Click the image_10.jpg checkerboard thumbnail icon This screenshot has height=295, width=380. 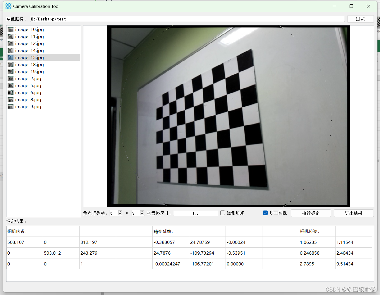11,29
